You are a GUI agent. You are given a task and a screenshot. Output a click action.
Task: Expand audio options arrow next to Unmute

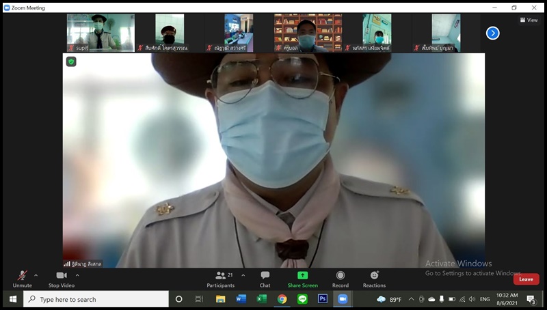[36, 275]
